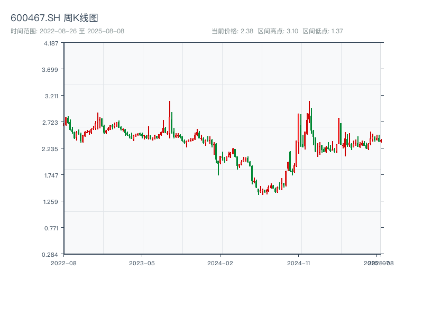
Task: Click the 2024-02 date axis label
Action: coord(220,263)
